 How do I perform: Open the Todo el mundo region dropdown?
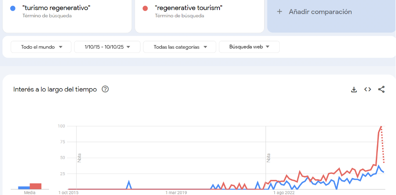(x=41, y=47)
